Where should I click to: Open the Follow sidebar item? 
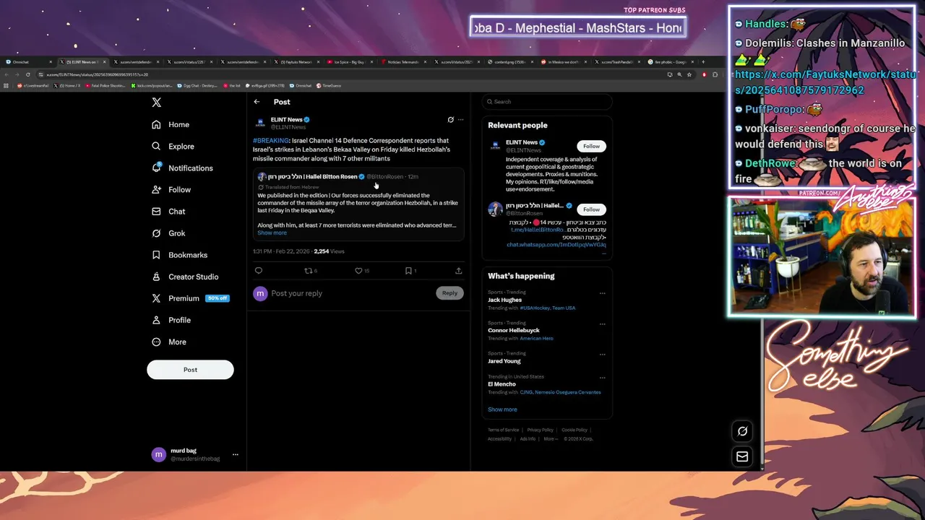coord(171,189)
